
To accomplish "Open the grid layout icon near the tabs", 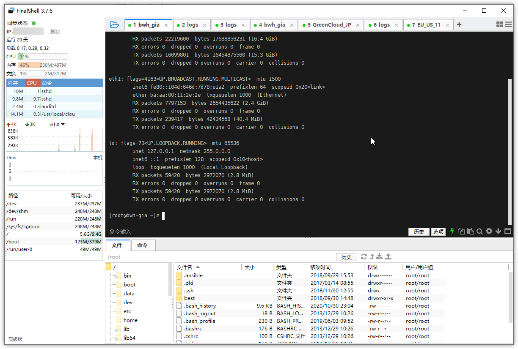I will (x=500, y=24).
